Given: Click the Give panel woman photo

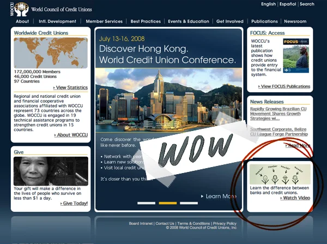Looking at the screenshot, I should pyautogui.click(x=51, y=171).
